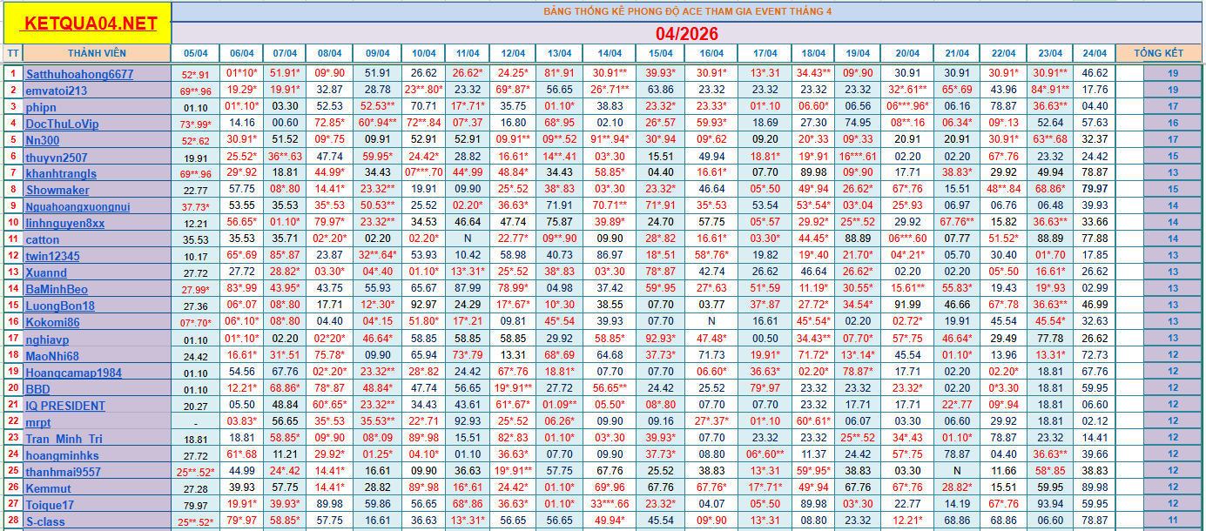The height and width of the screenshot is (531, 1206).
Task: Select the 24/04 date header
Action: pyautogui.click(x=1094, y=53)
